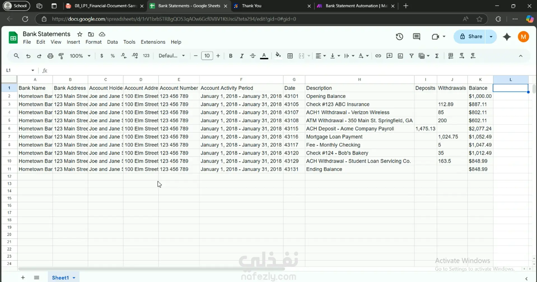Image resolution: width=537 pixels, height=282 pixels.
Task: Decrease font size minus button
Action: (196, 56)
